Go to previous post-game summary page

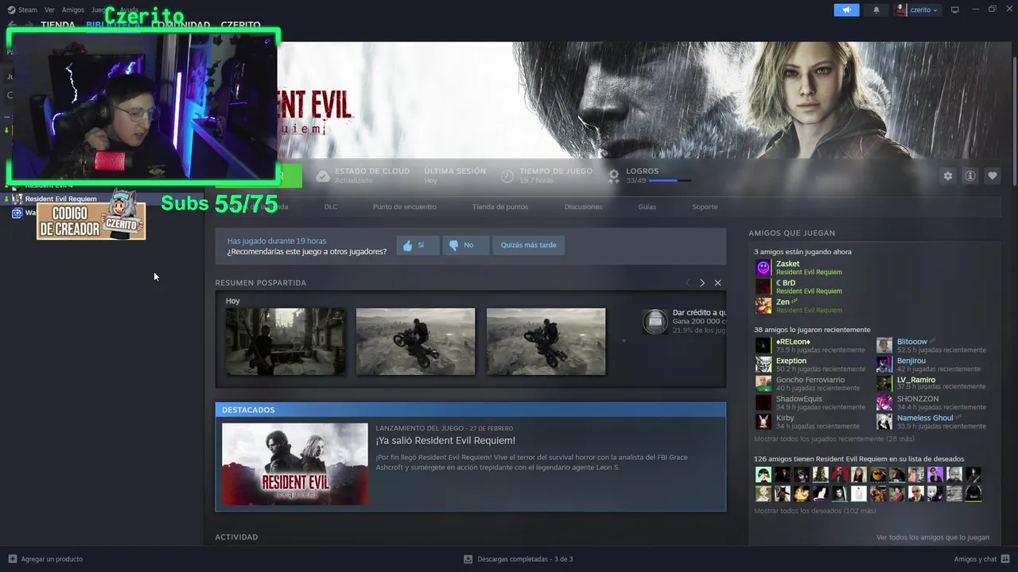coord(688,283)
